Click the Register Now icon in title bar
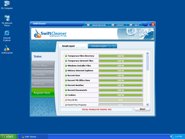 (x=89, y=25)
